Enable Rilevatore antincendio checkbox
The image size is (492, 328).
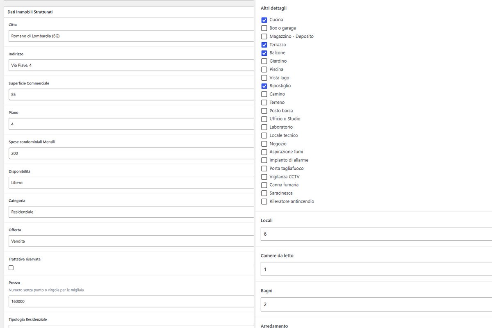tap(264, 202)
